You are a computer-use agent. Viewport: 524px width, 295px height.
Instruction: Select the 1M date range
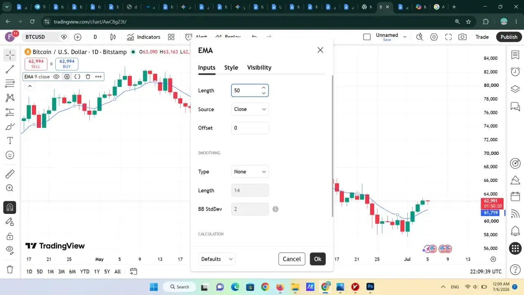[50, 272]
